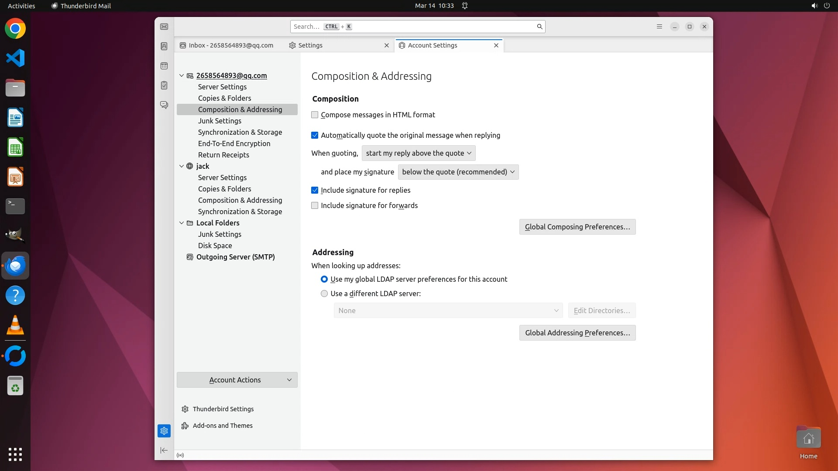Image resolution: width=838 pixels, height=471 pixels.
Task: Open the signature placement dropdown
Action: [x=458, y=172]
